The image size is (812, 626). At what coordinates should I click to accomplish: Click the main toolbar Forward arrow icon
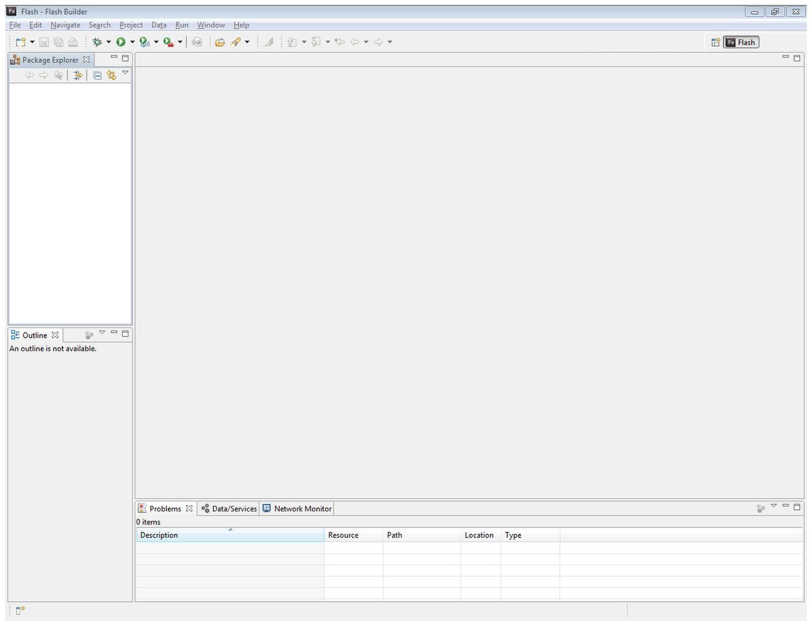pos(378,42)
